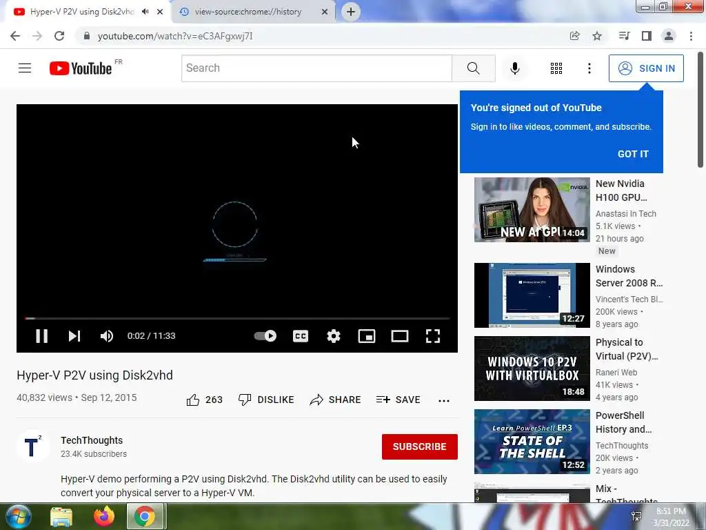Go to the YouTube home logo
Screen dimensions: 706x530
point(81,68)
